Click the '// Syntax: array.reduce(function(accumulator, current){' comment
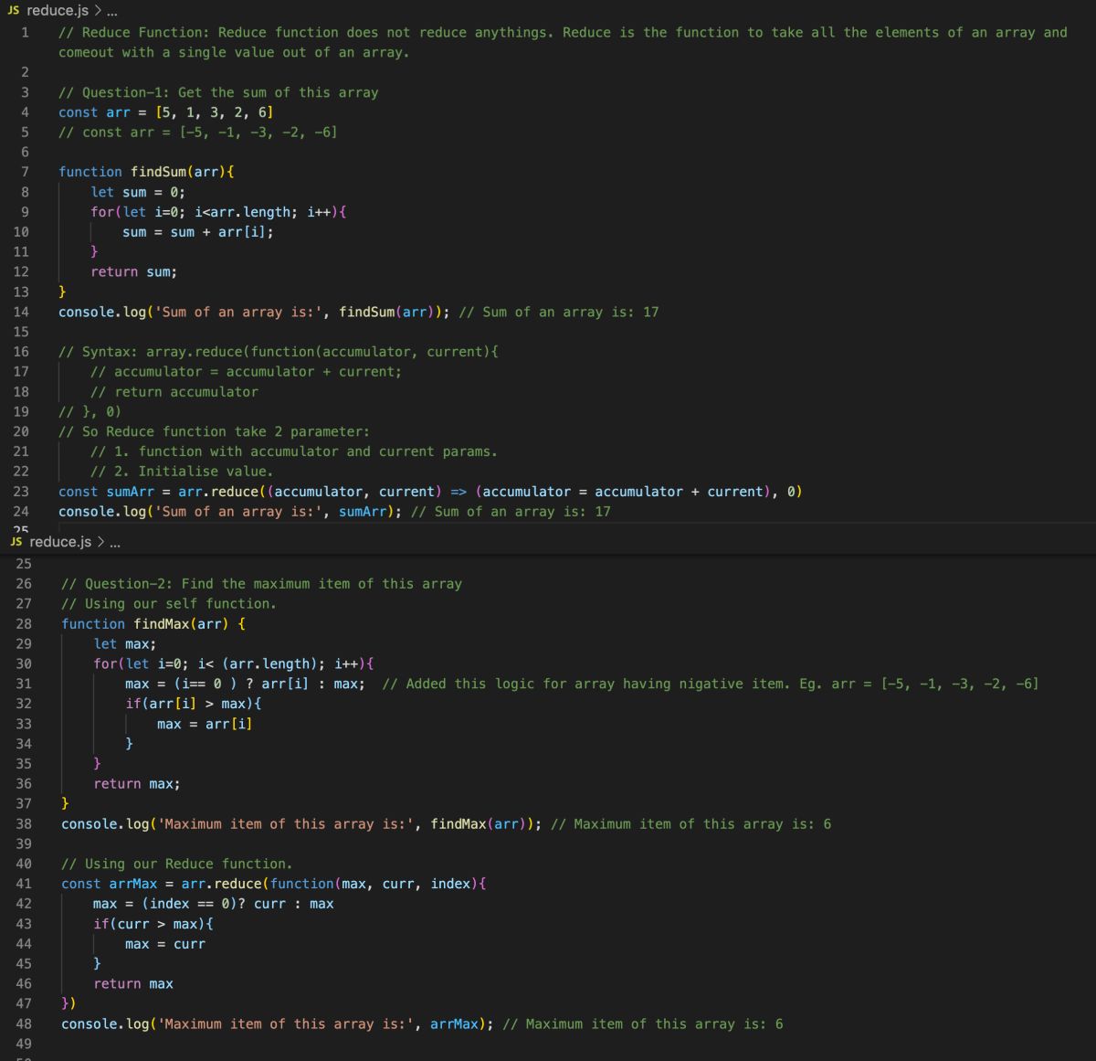Viewport: 1096px width, 1061px height. [x=279, y=352]
